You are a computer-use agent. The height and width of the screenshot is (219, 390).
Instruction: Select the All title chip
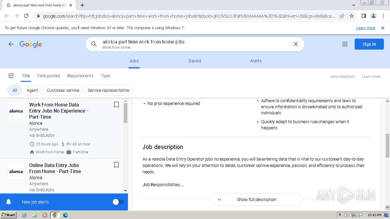click(x=15, y=90)
